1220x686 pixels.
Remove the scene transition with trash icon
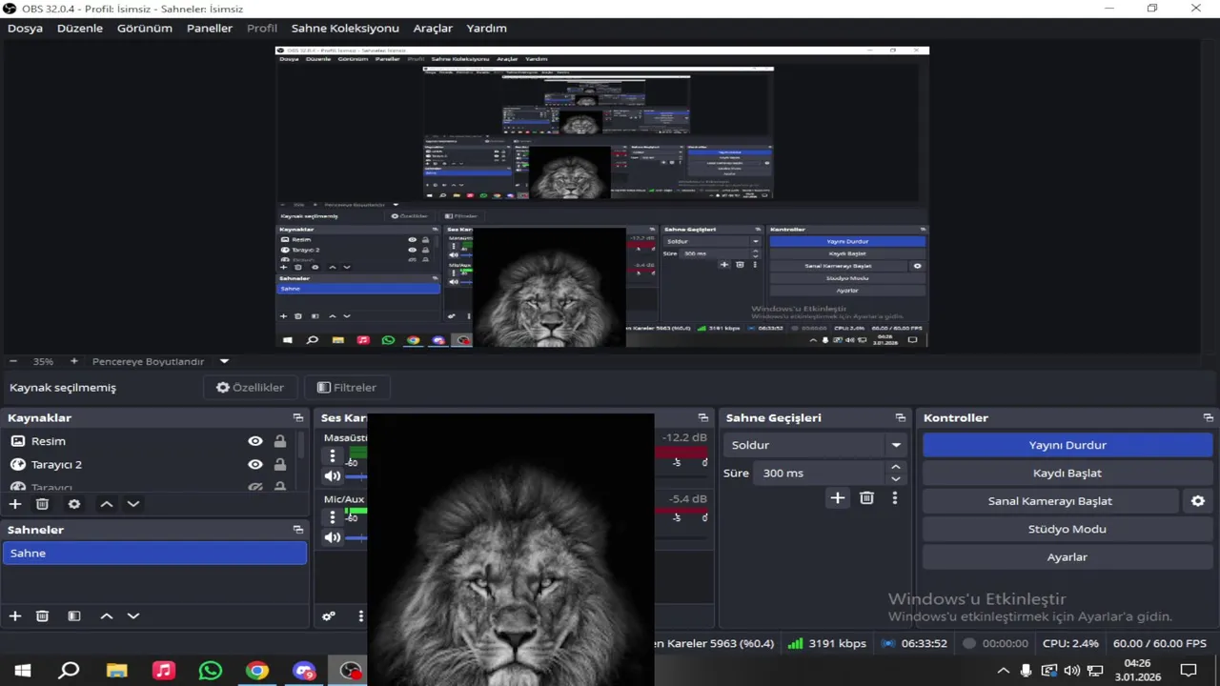coord(866,497)
